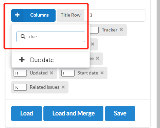The image size is (160, 128).
Task: Click the plus icon beside Due date
Action: (x=22, y=60)
